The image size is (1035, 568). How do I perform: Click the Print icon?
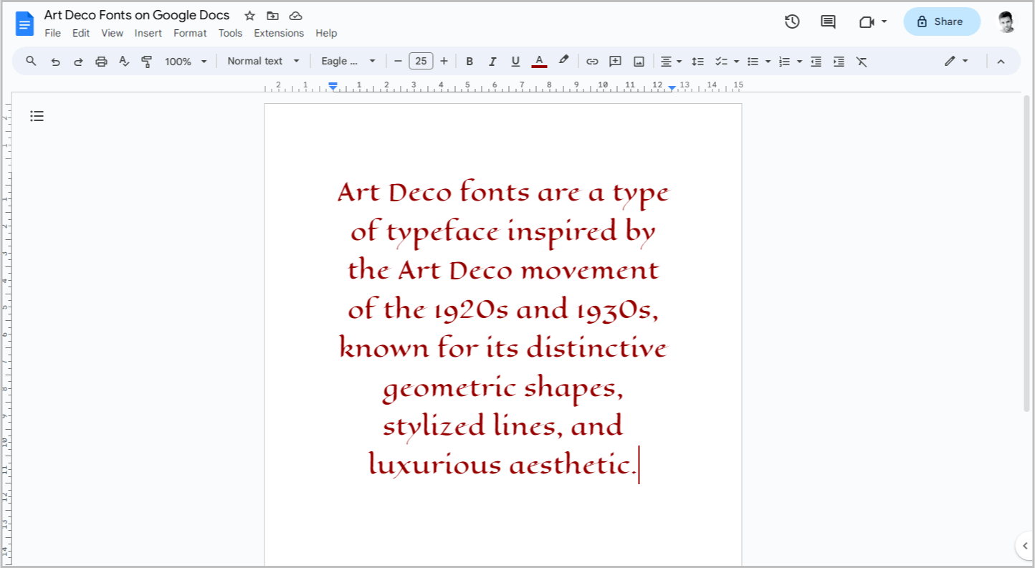101,61
